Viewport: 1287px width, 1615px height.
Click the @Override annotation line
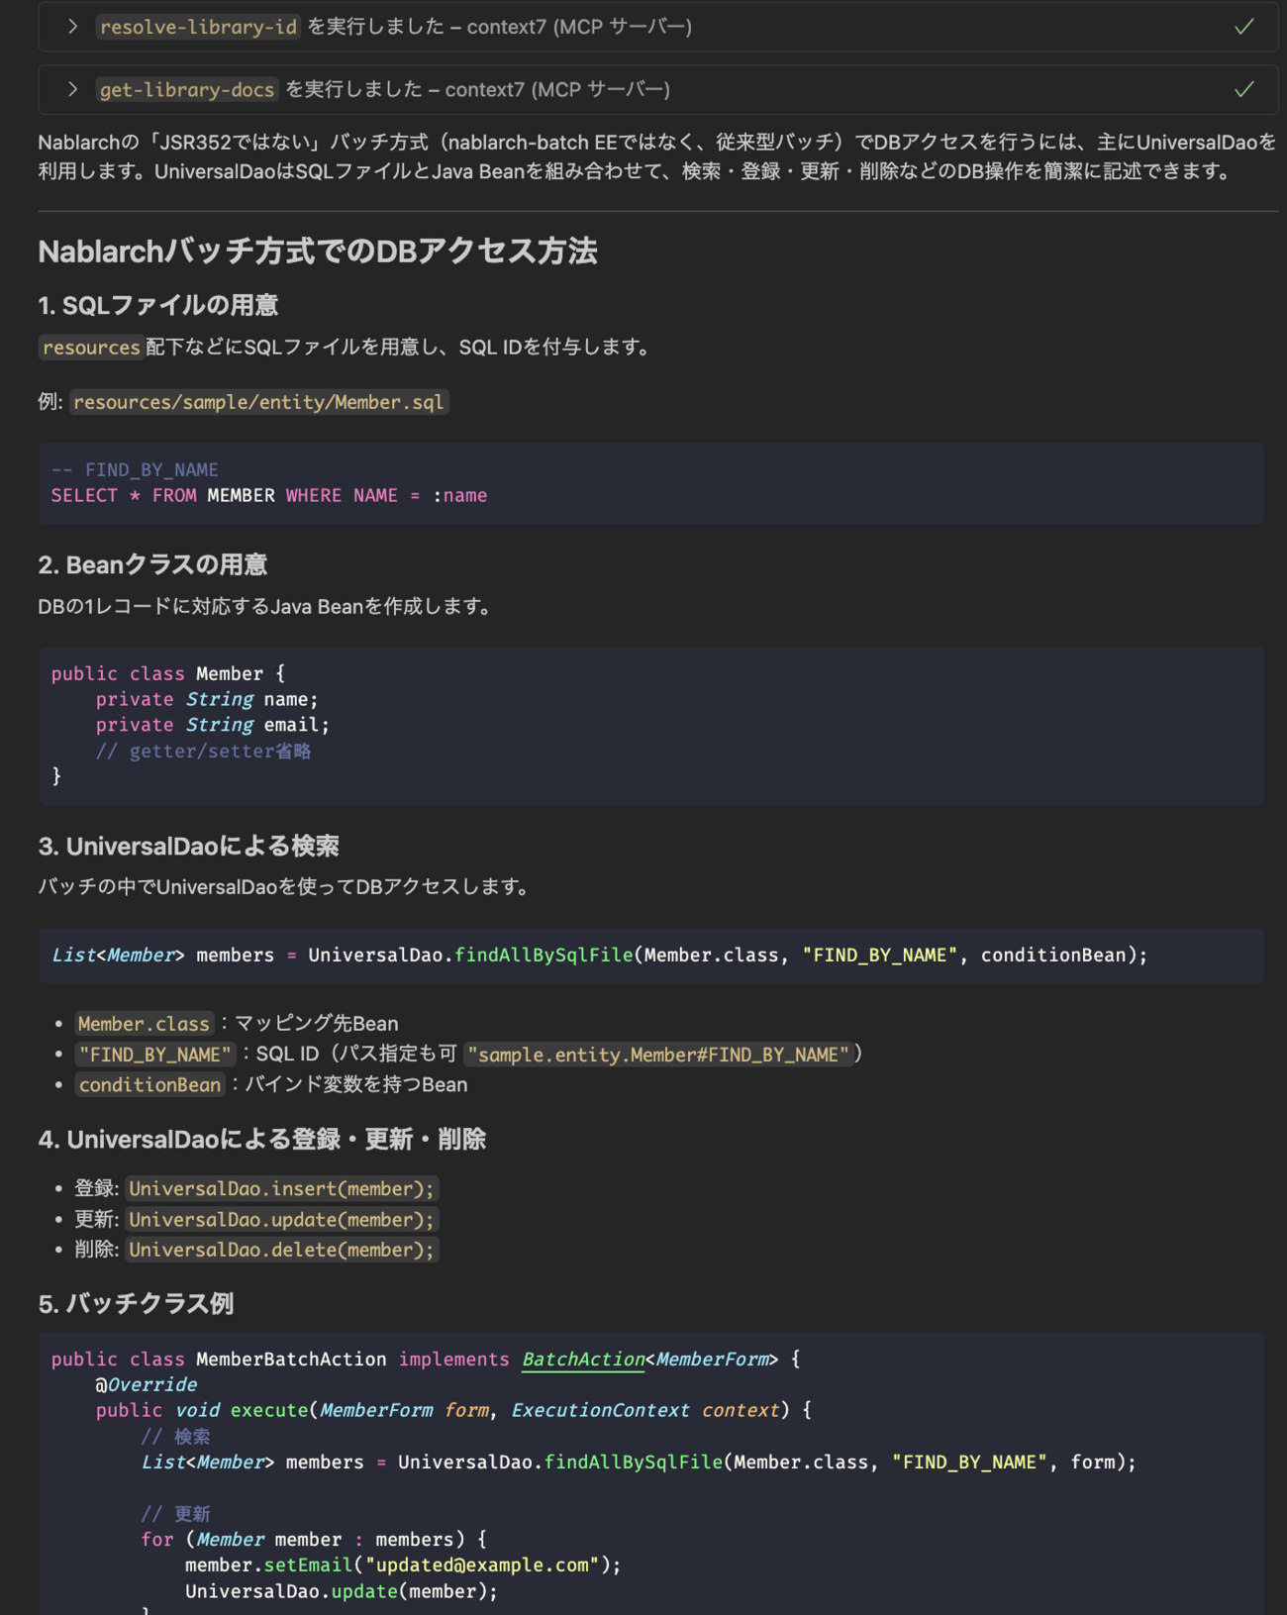click(x=147, y=1384)
